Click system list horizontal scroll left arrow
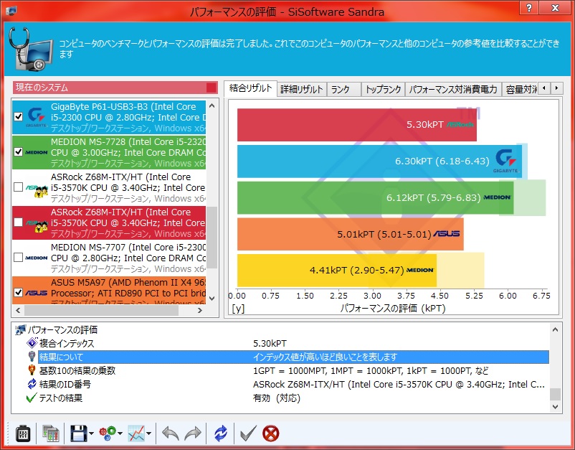The height and width of the screenshot is (450, 575). pos(18,311)
